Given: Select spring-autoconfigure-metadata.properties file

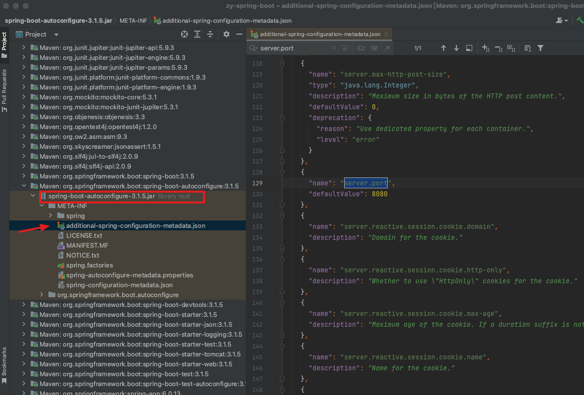Looking at the screenshot, I should [129, 275].
